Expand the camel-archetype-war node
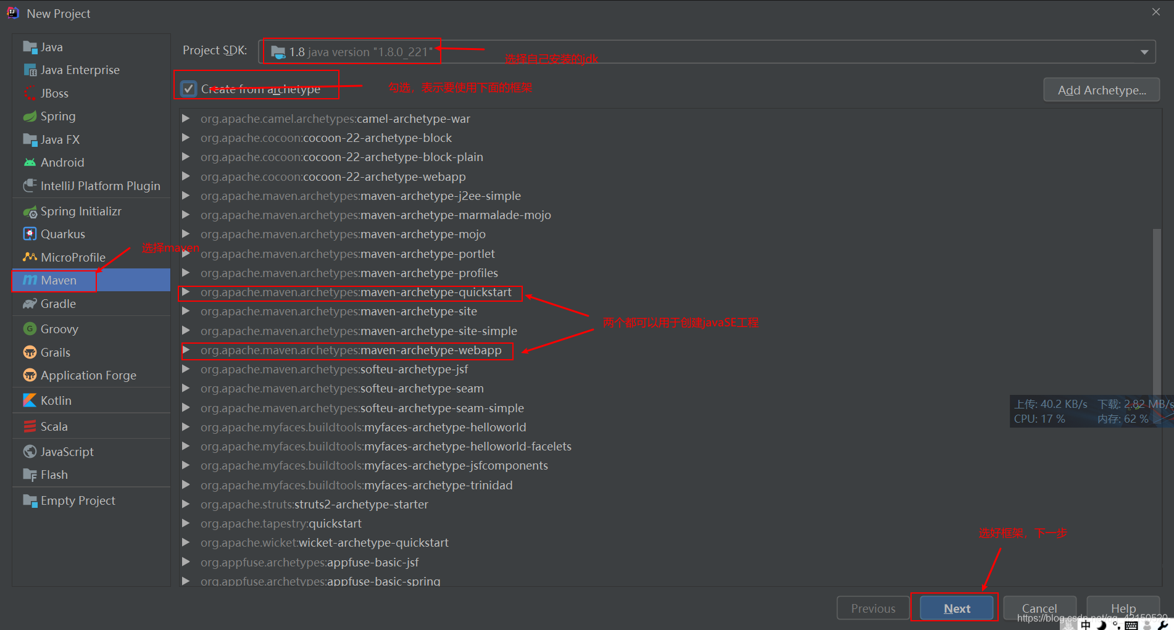 pyautogui.click(x=186, y=118)
